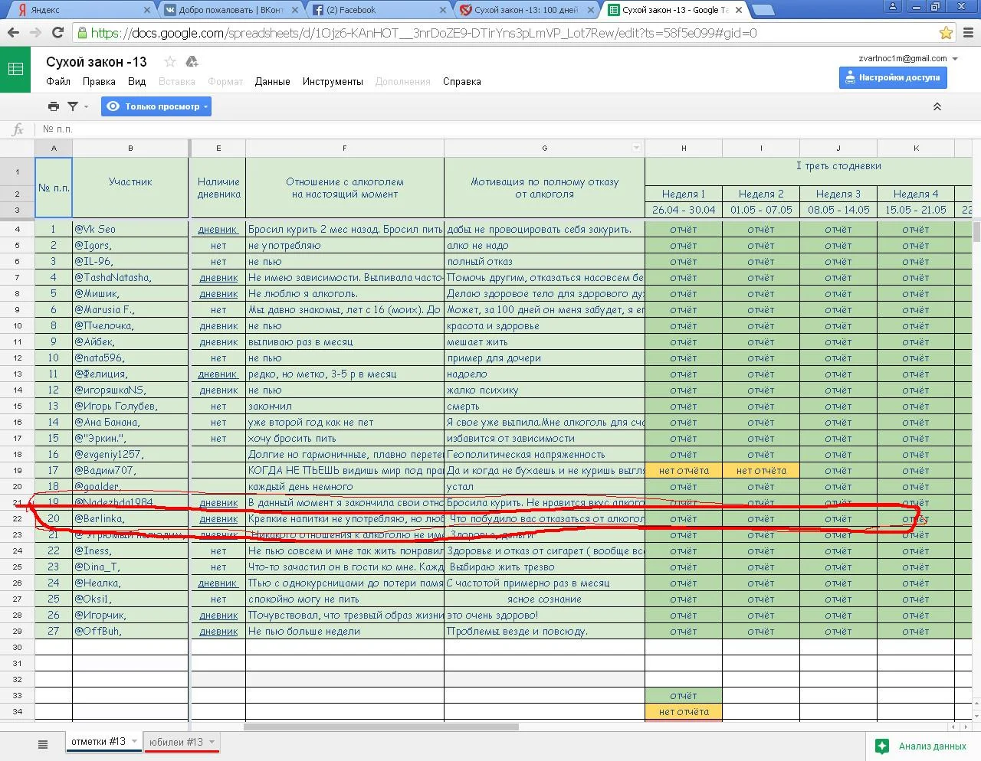Select the @Berlinka participant cell
The image size is (981, 761).
click(130, 519)
